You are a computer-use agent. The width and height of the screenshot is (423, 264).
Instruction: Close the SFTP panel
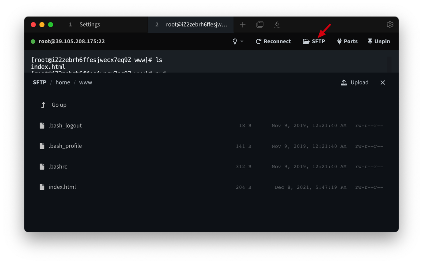click(x=383, y=82)
